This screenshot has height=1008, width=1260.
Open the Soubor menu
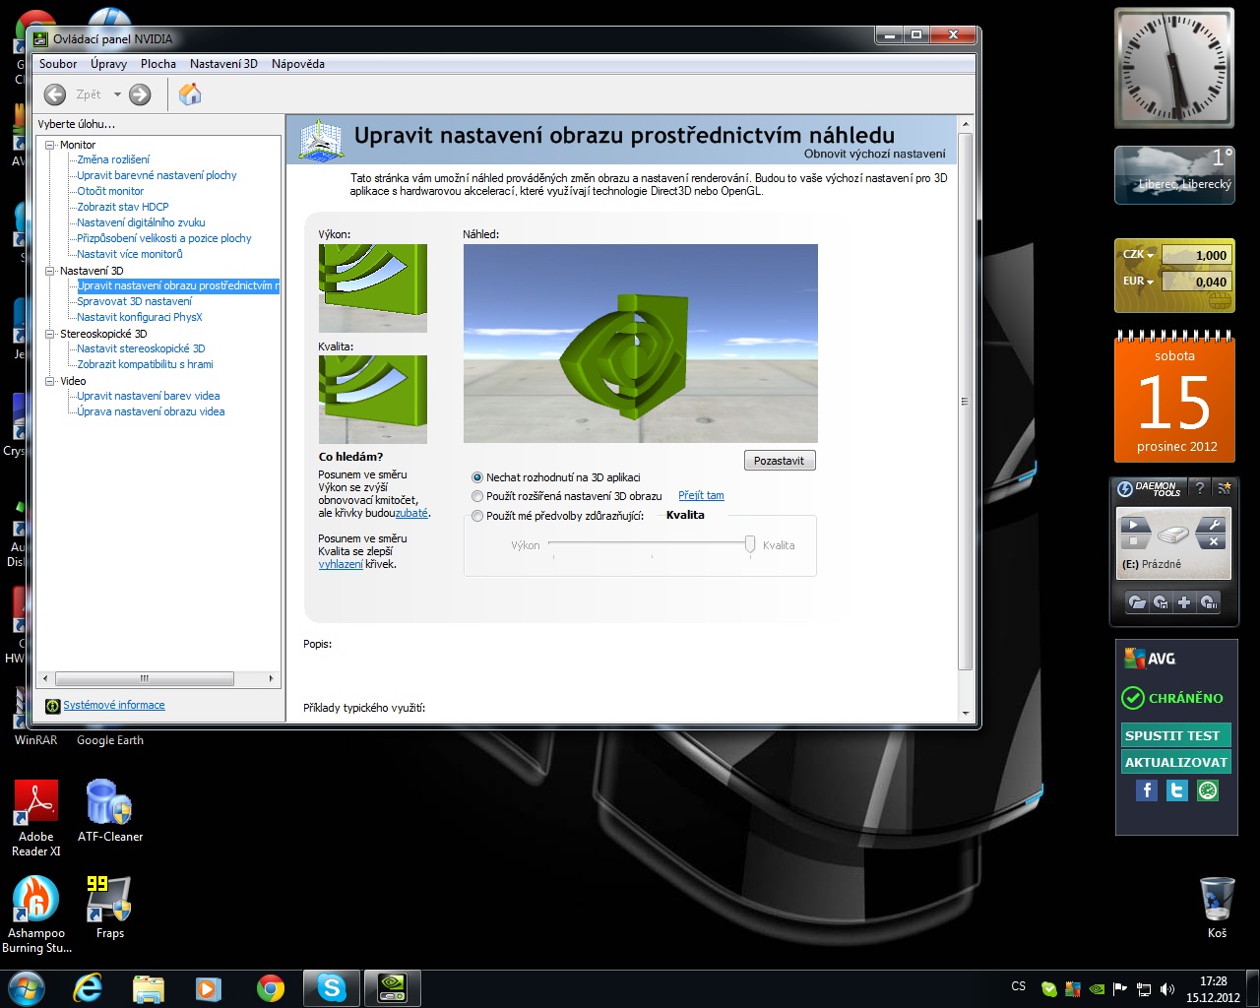click(x=58, y=64)
